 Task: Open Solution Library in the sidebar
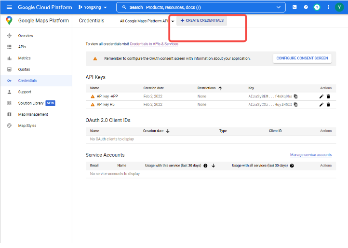pos(31,103)
